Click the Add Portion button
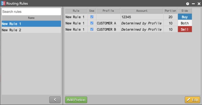The image size is (202, 105). [76, 100]
